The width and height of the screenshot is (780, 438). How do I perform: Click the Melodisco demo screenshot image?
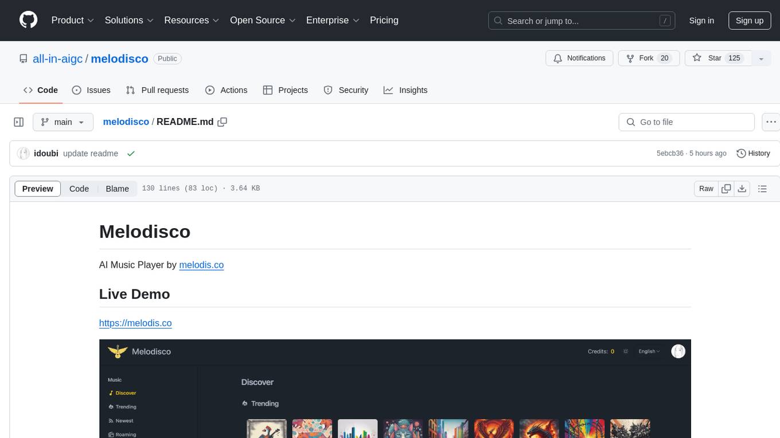pyautogui.click(x=395, y=389)
